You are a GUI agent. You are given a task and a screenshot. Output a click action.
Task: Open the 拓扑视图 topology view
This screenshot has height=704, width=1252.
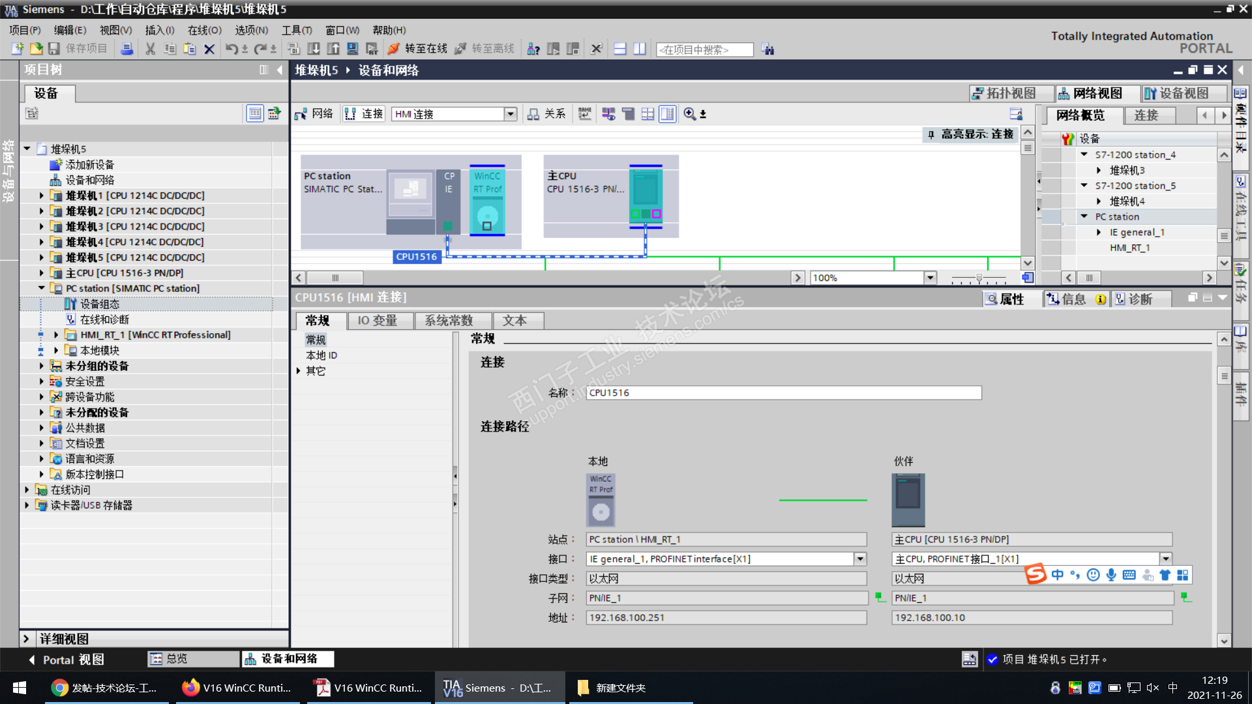click(x=1011, y=93)
